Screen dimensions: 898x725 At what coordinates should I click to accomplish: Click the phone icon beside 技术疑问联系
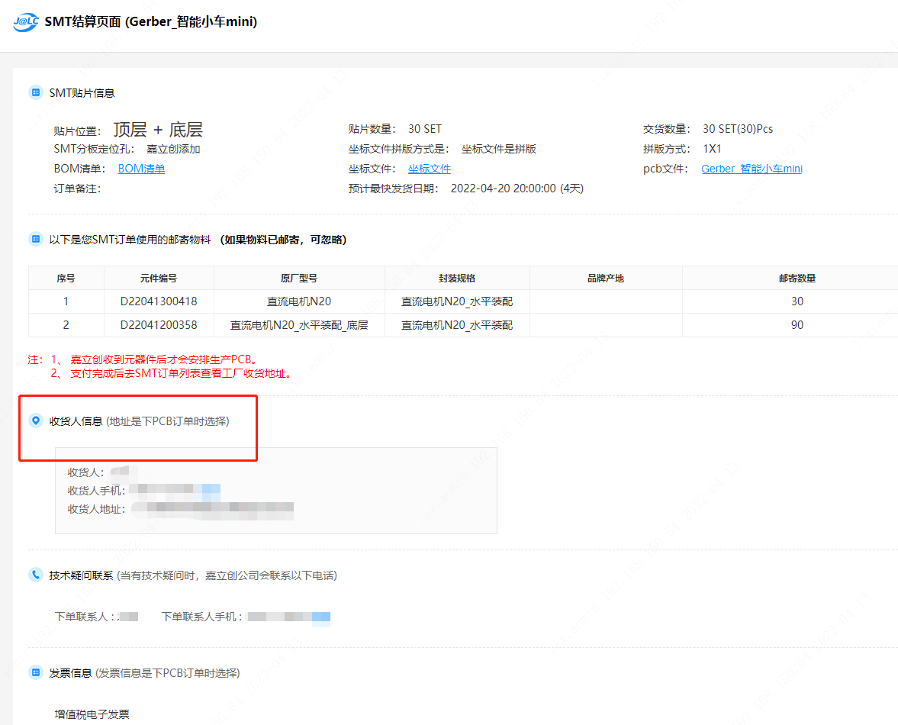(x=35, y=575)
